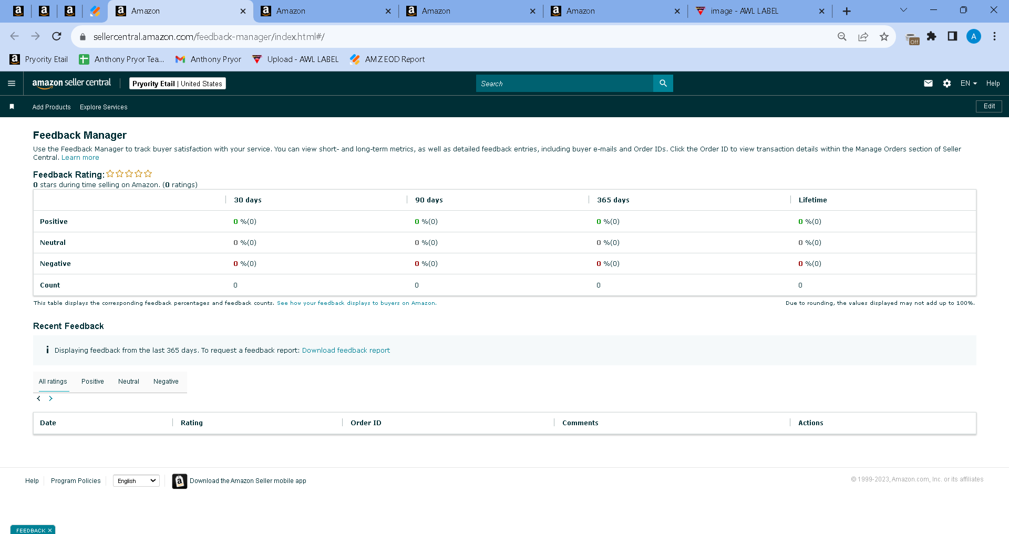Click the Edit button

pos(989,107)
